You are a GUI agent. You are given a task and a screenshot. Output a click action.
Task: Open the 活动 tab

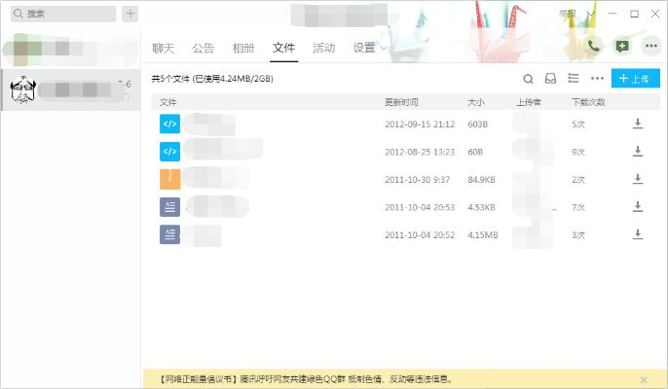click(323, 48)
